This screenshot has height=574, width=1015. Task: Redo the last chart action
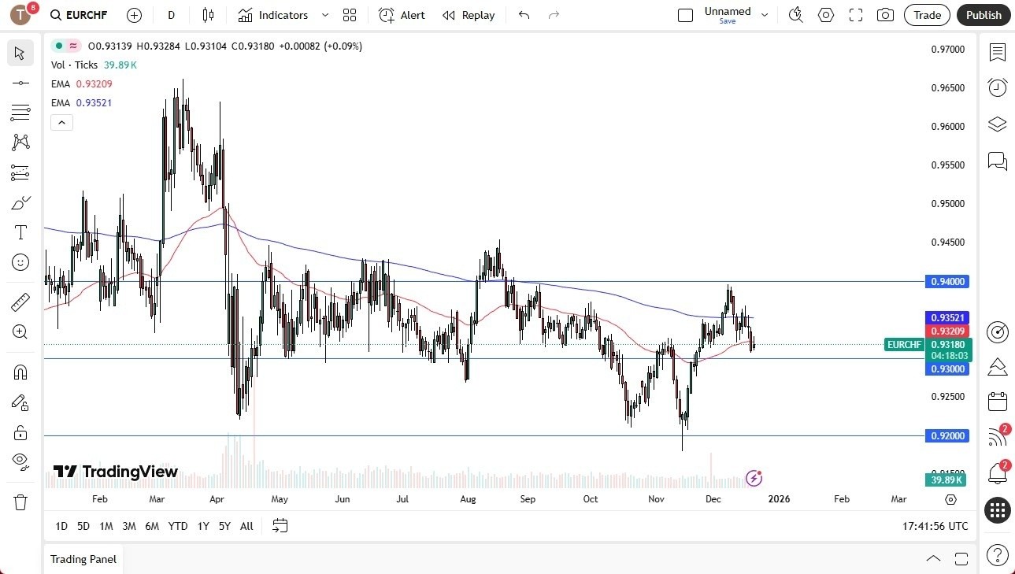[554, 15]
